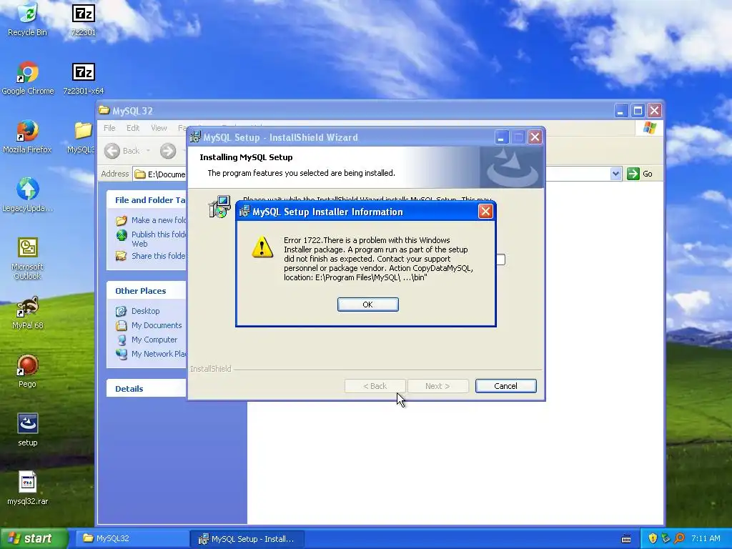Image resolution: width=732 pixels, height=549 pixels.
Task: Select the setup desktop icon
Action: [x=28, y=430]
